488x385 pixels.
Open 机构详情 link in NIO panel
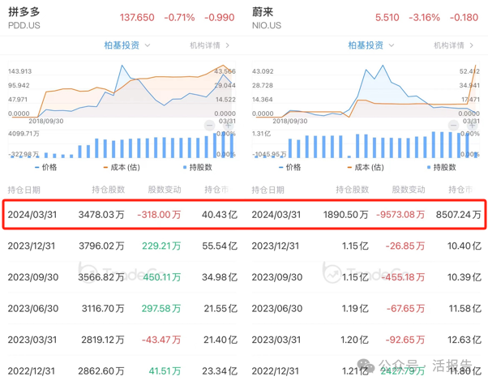454,45
